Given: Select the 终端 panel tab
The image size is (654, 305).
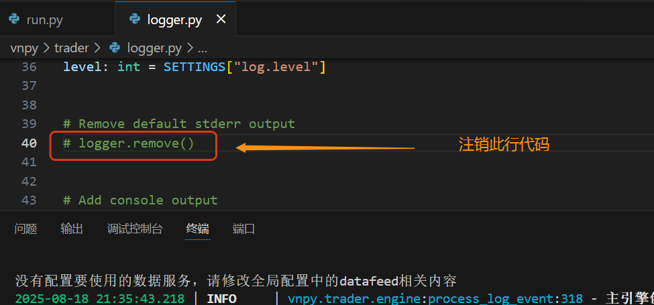Looking at the screenshot, I should 198,229.
